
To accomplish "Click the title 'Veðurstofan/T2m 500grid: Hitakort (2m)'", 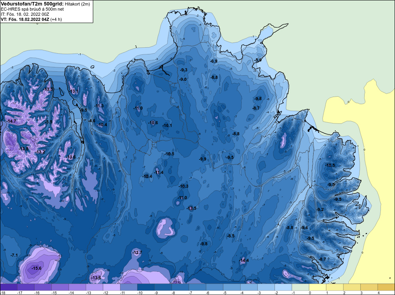I will pyautogui.click(x=45, y=4).
